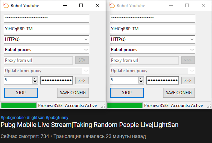
Task: Click the >>> button beside password in right window
Action: pyautogui.click(x=188, y=81)
